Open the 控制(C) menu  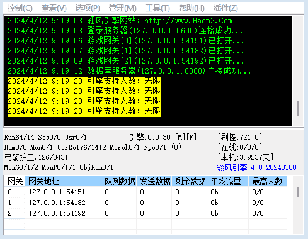pos(20,8)
